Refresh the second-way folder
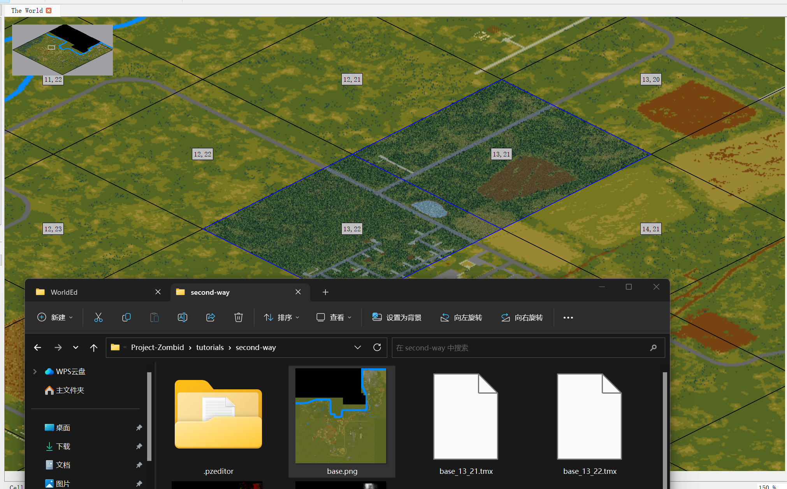The height and width of the screenshot is (489, 787). coord(377,347)
